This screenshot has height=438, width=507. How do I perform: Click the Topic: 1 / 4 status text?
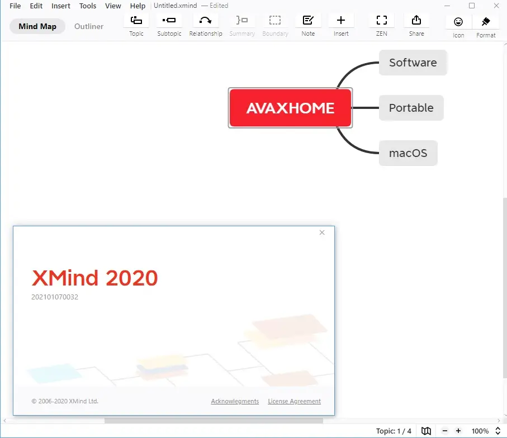[x=394, y=431]
